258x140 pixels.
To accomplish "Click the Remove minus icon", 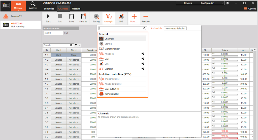I will tap(146, 16).
